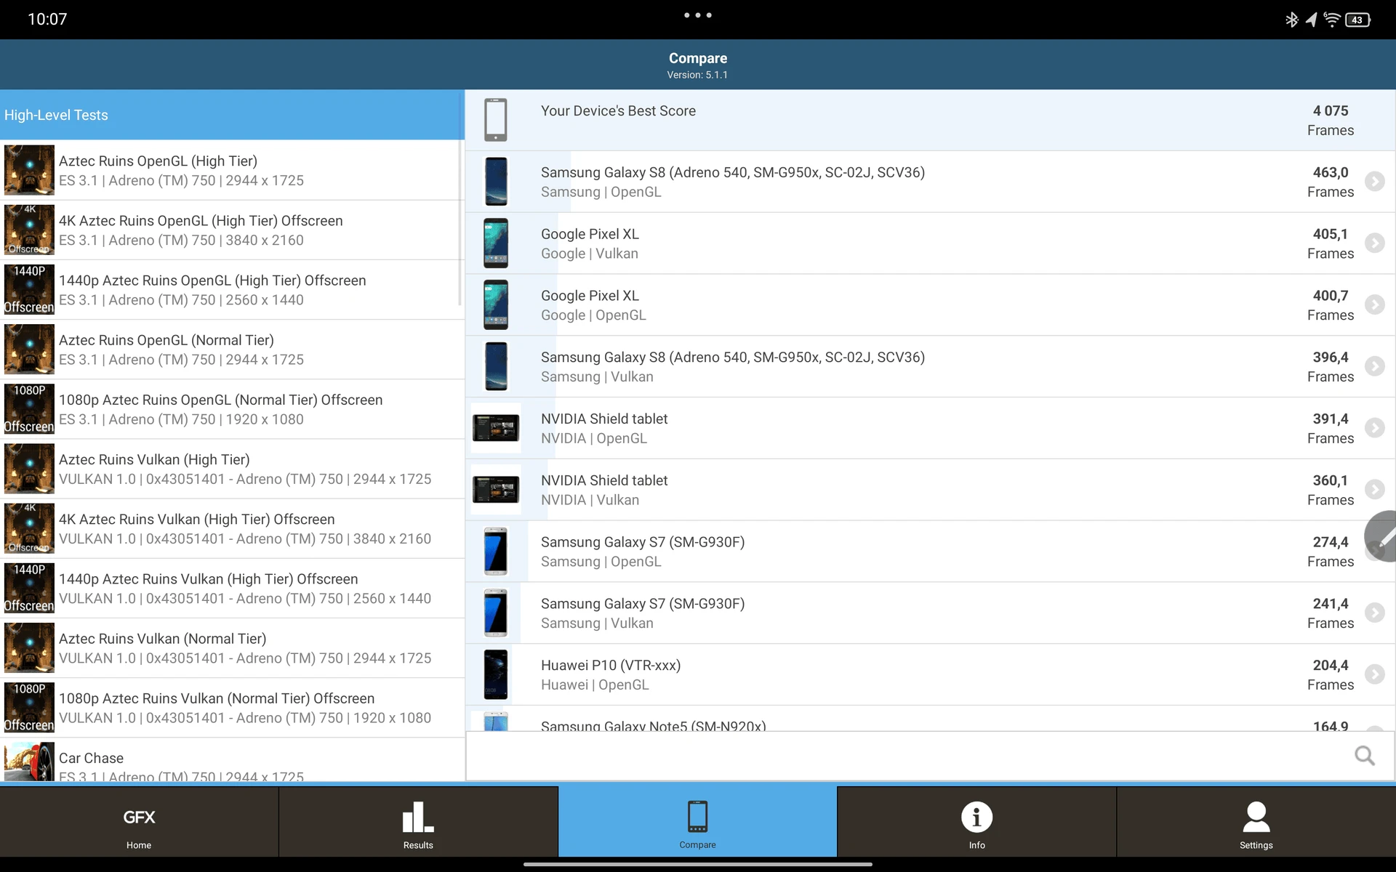Open the GFX Home tab
Viewport: 1396px width, 872px height.
click(139, 822)
